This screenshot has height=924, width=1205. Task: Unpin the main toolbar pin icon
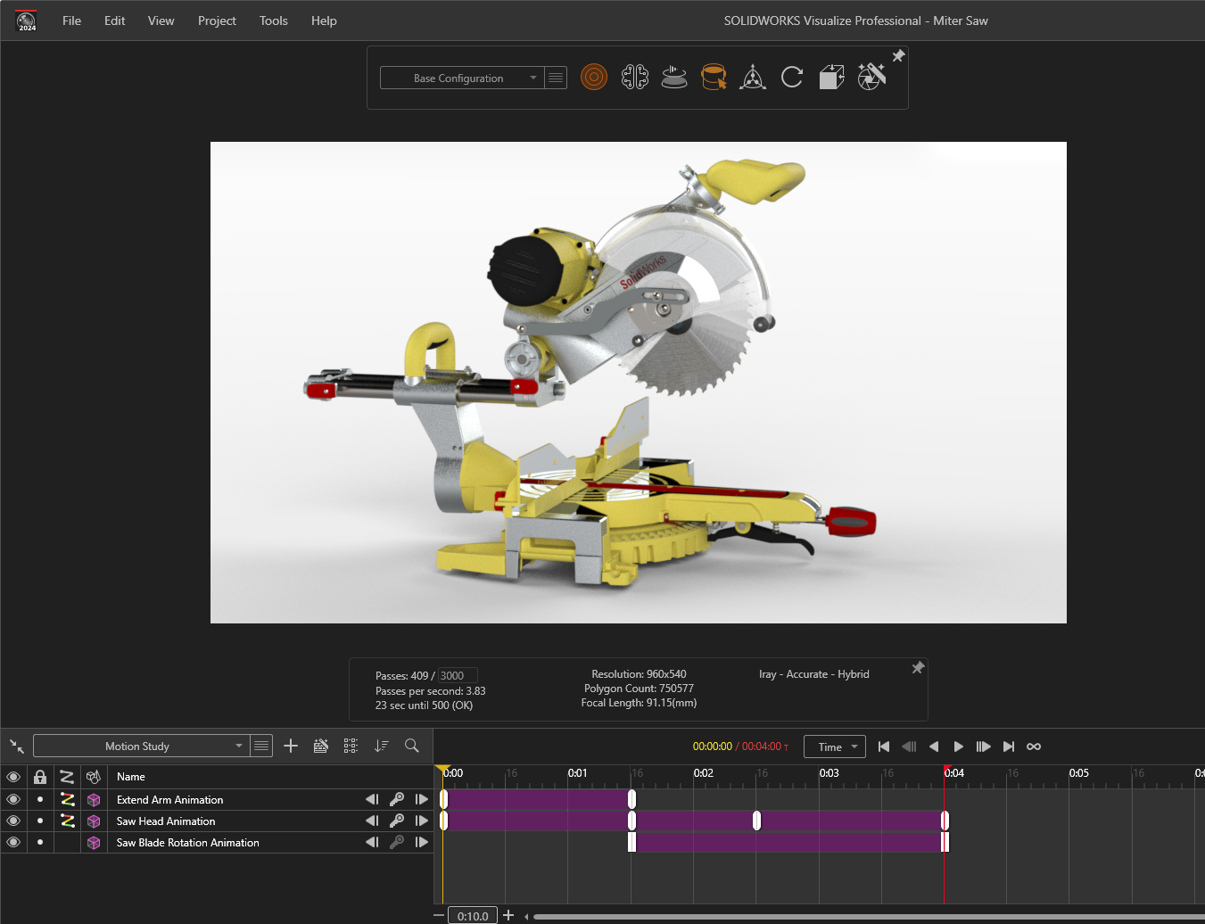[x=898, y=56]
